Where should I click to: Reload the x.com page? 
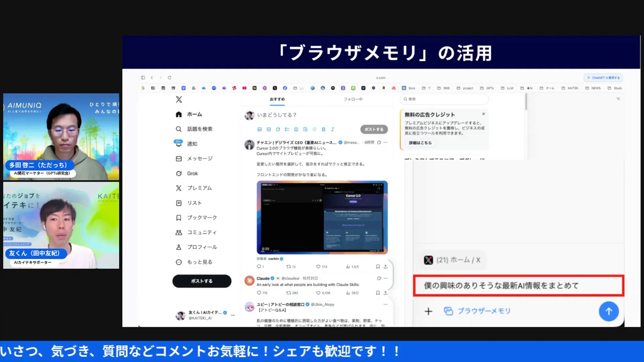coord(169,77)
